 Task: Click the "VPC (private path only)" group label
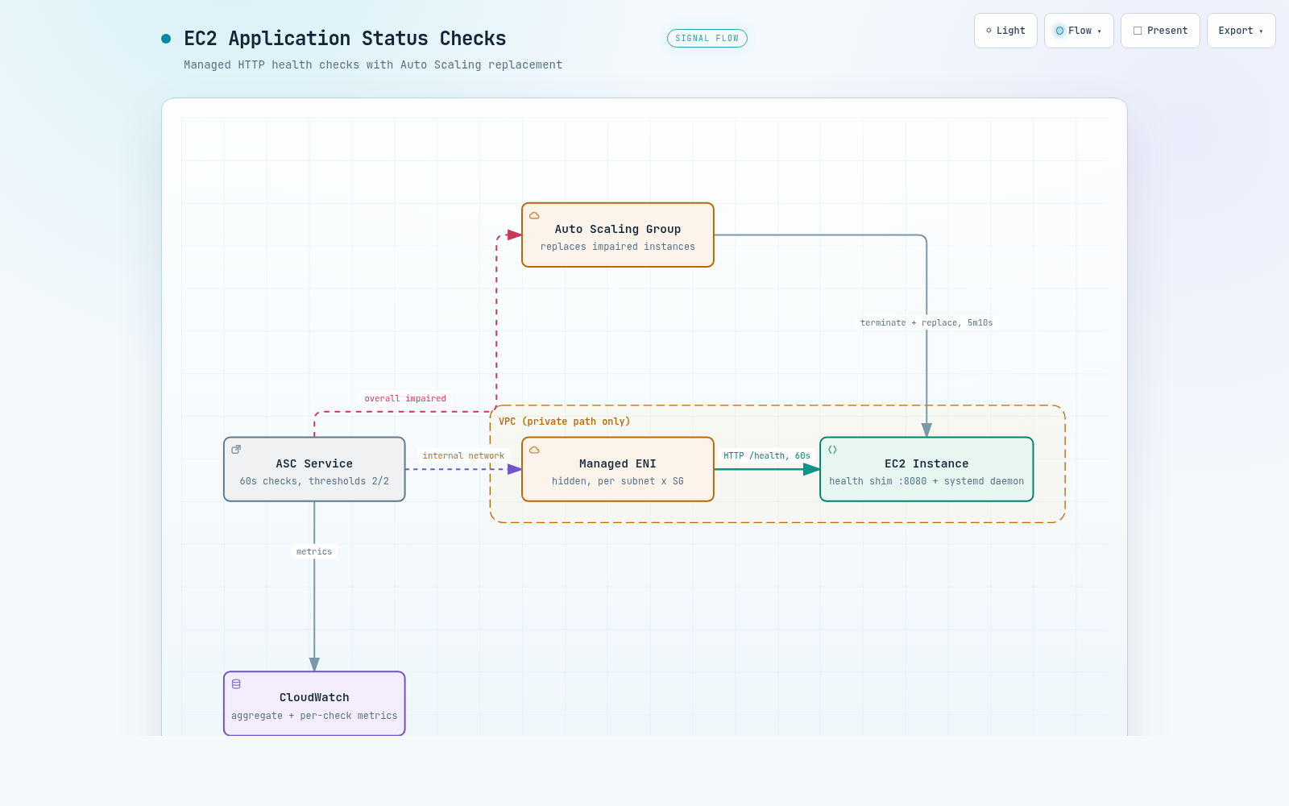click(x=564, y=422)
